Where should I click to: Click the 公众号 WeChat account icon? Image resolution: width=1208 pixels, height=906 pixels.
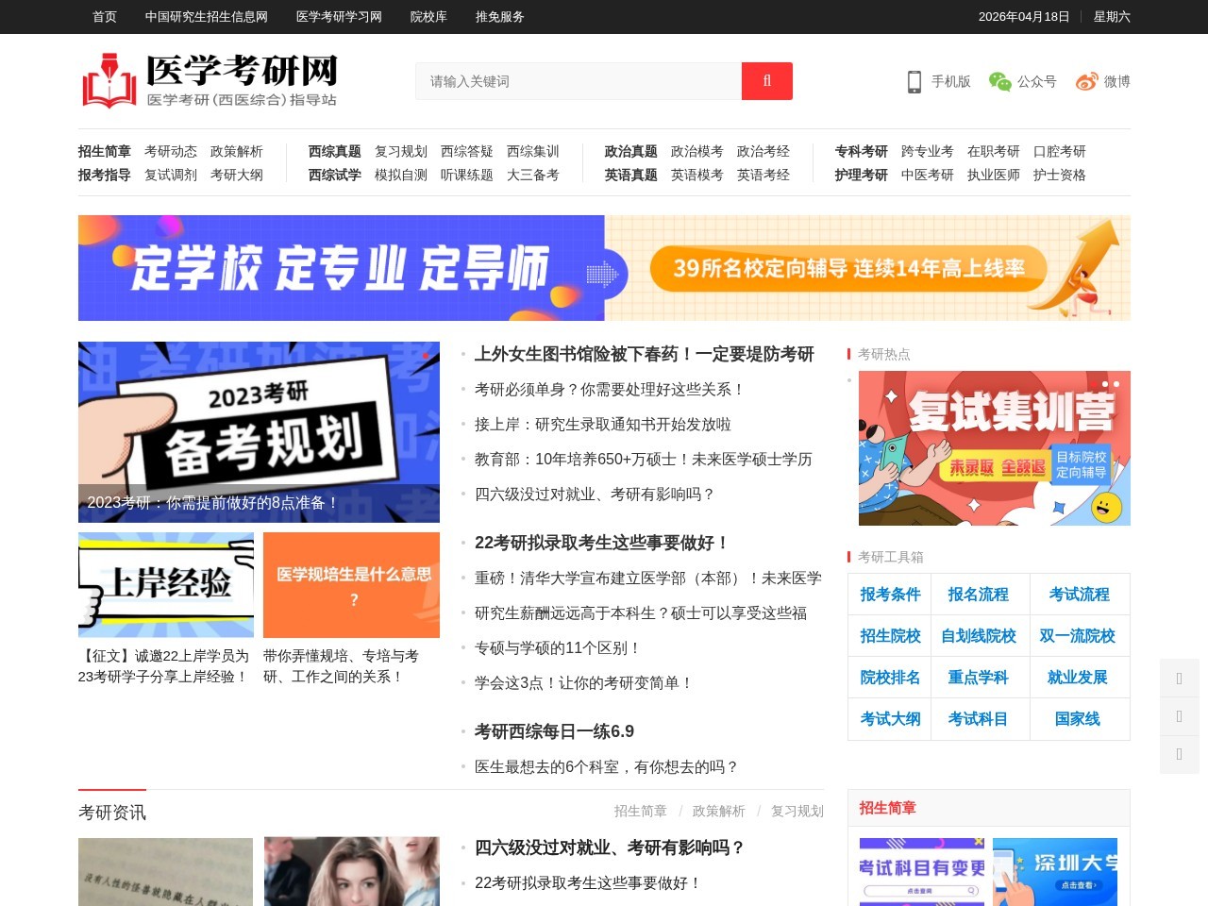[998, 81]
